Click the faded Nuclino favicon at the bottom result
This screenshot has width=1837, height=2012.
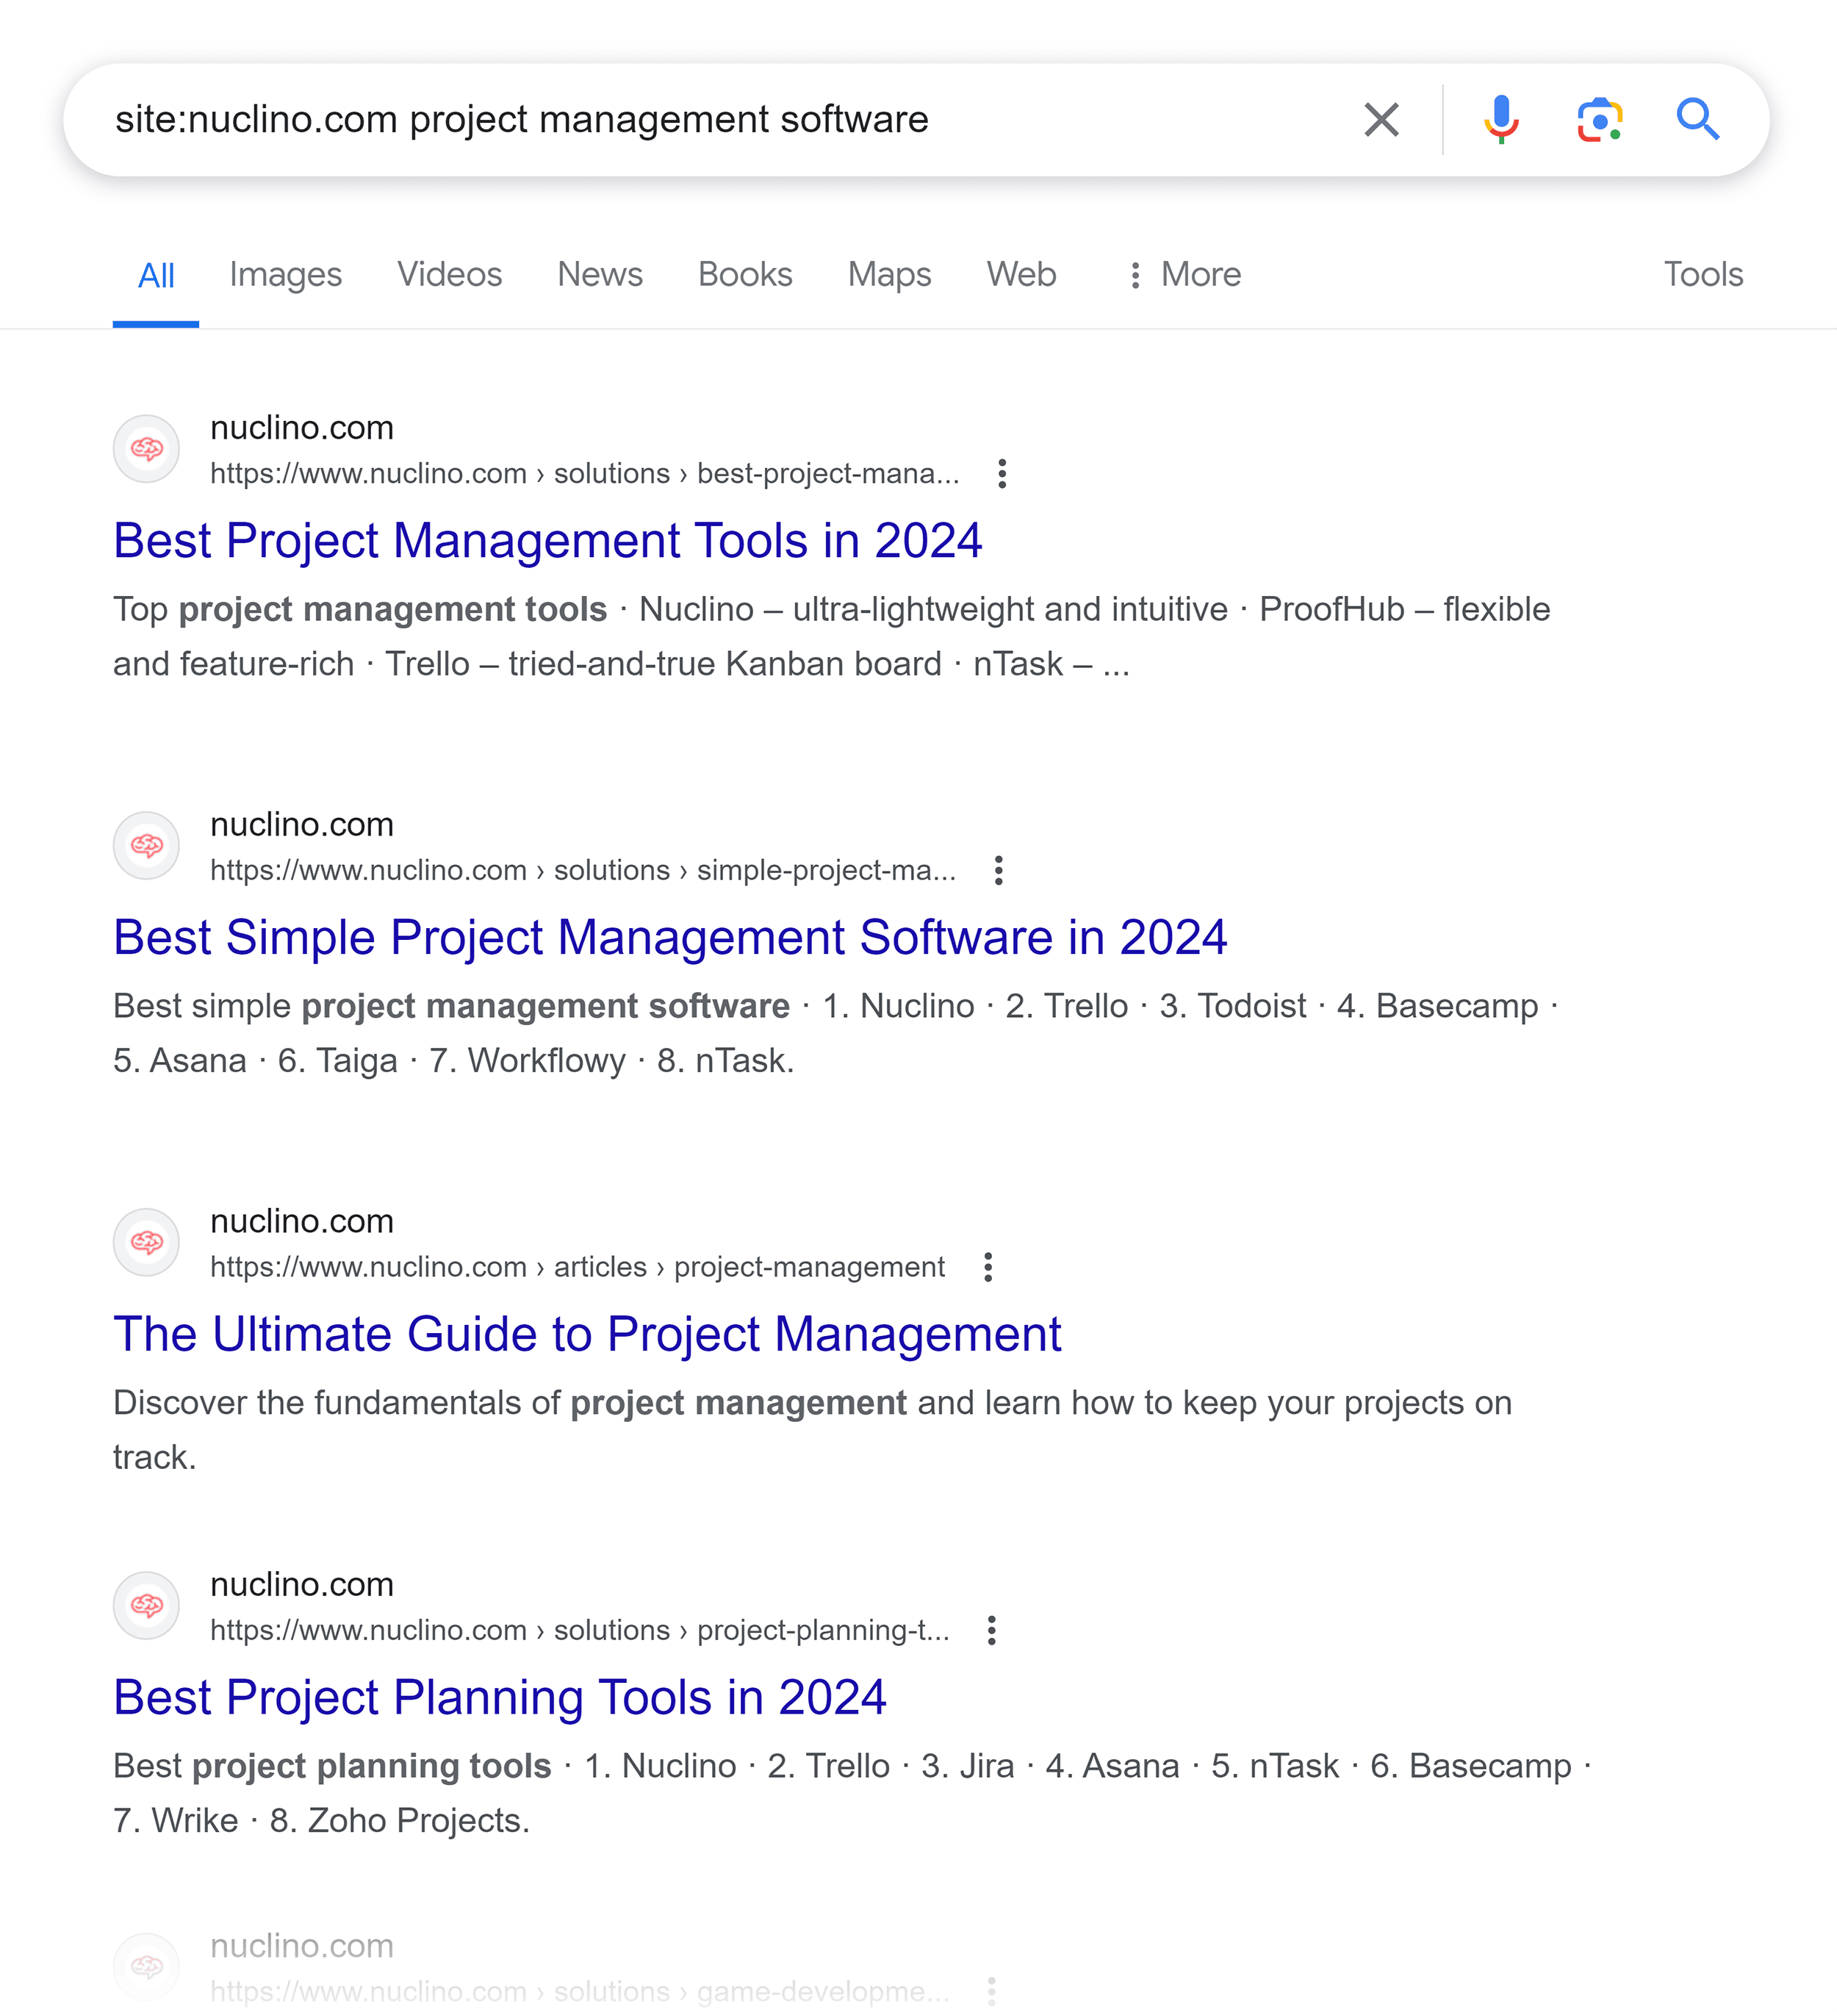[147, 1968]
